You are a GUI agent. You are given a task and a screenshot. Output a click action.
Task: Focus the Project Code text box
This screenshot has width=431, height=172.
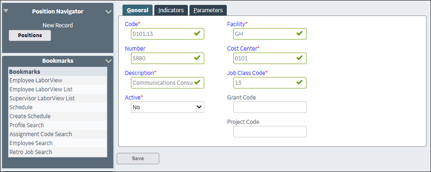(x=270, y=132)
